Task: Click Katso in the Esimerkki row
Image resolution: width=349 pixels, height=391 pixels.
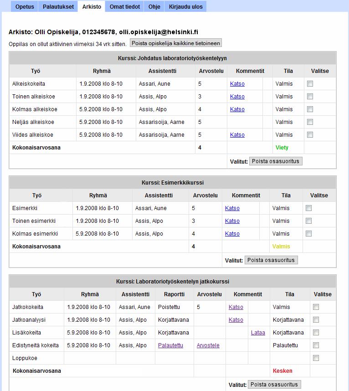Action: 232,208
